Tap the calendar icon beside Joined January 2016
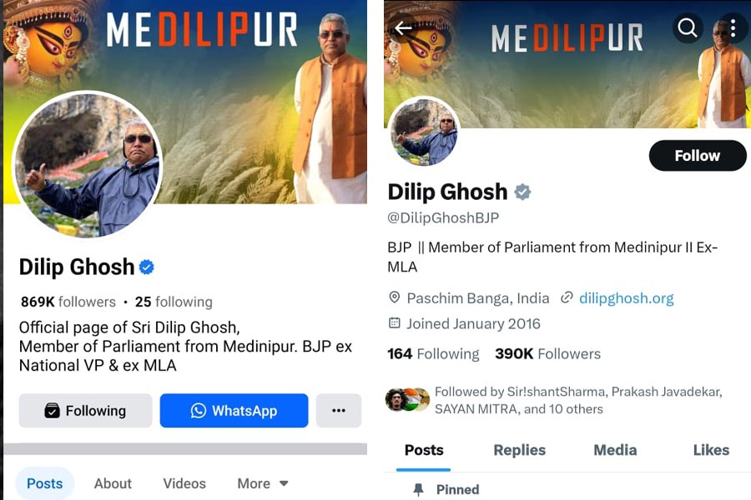Viewport: 751px width, 500px height. [394, 323]
